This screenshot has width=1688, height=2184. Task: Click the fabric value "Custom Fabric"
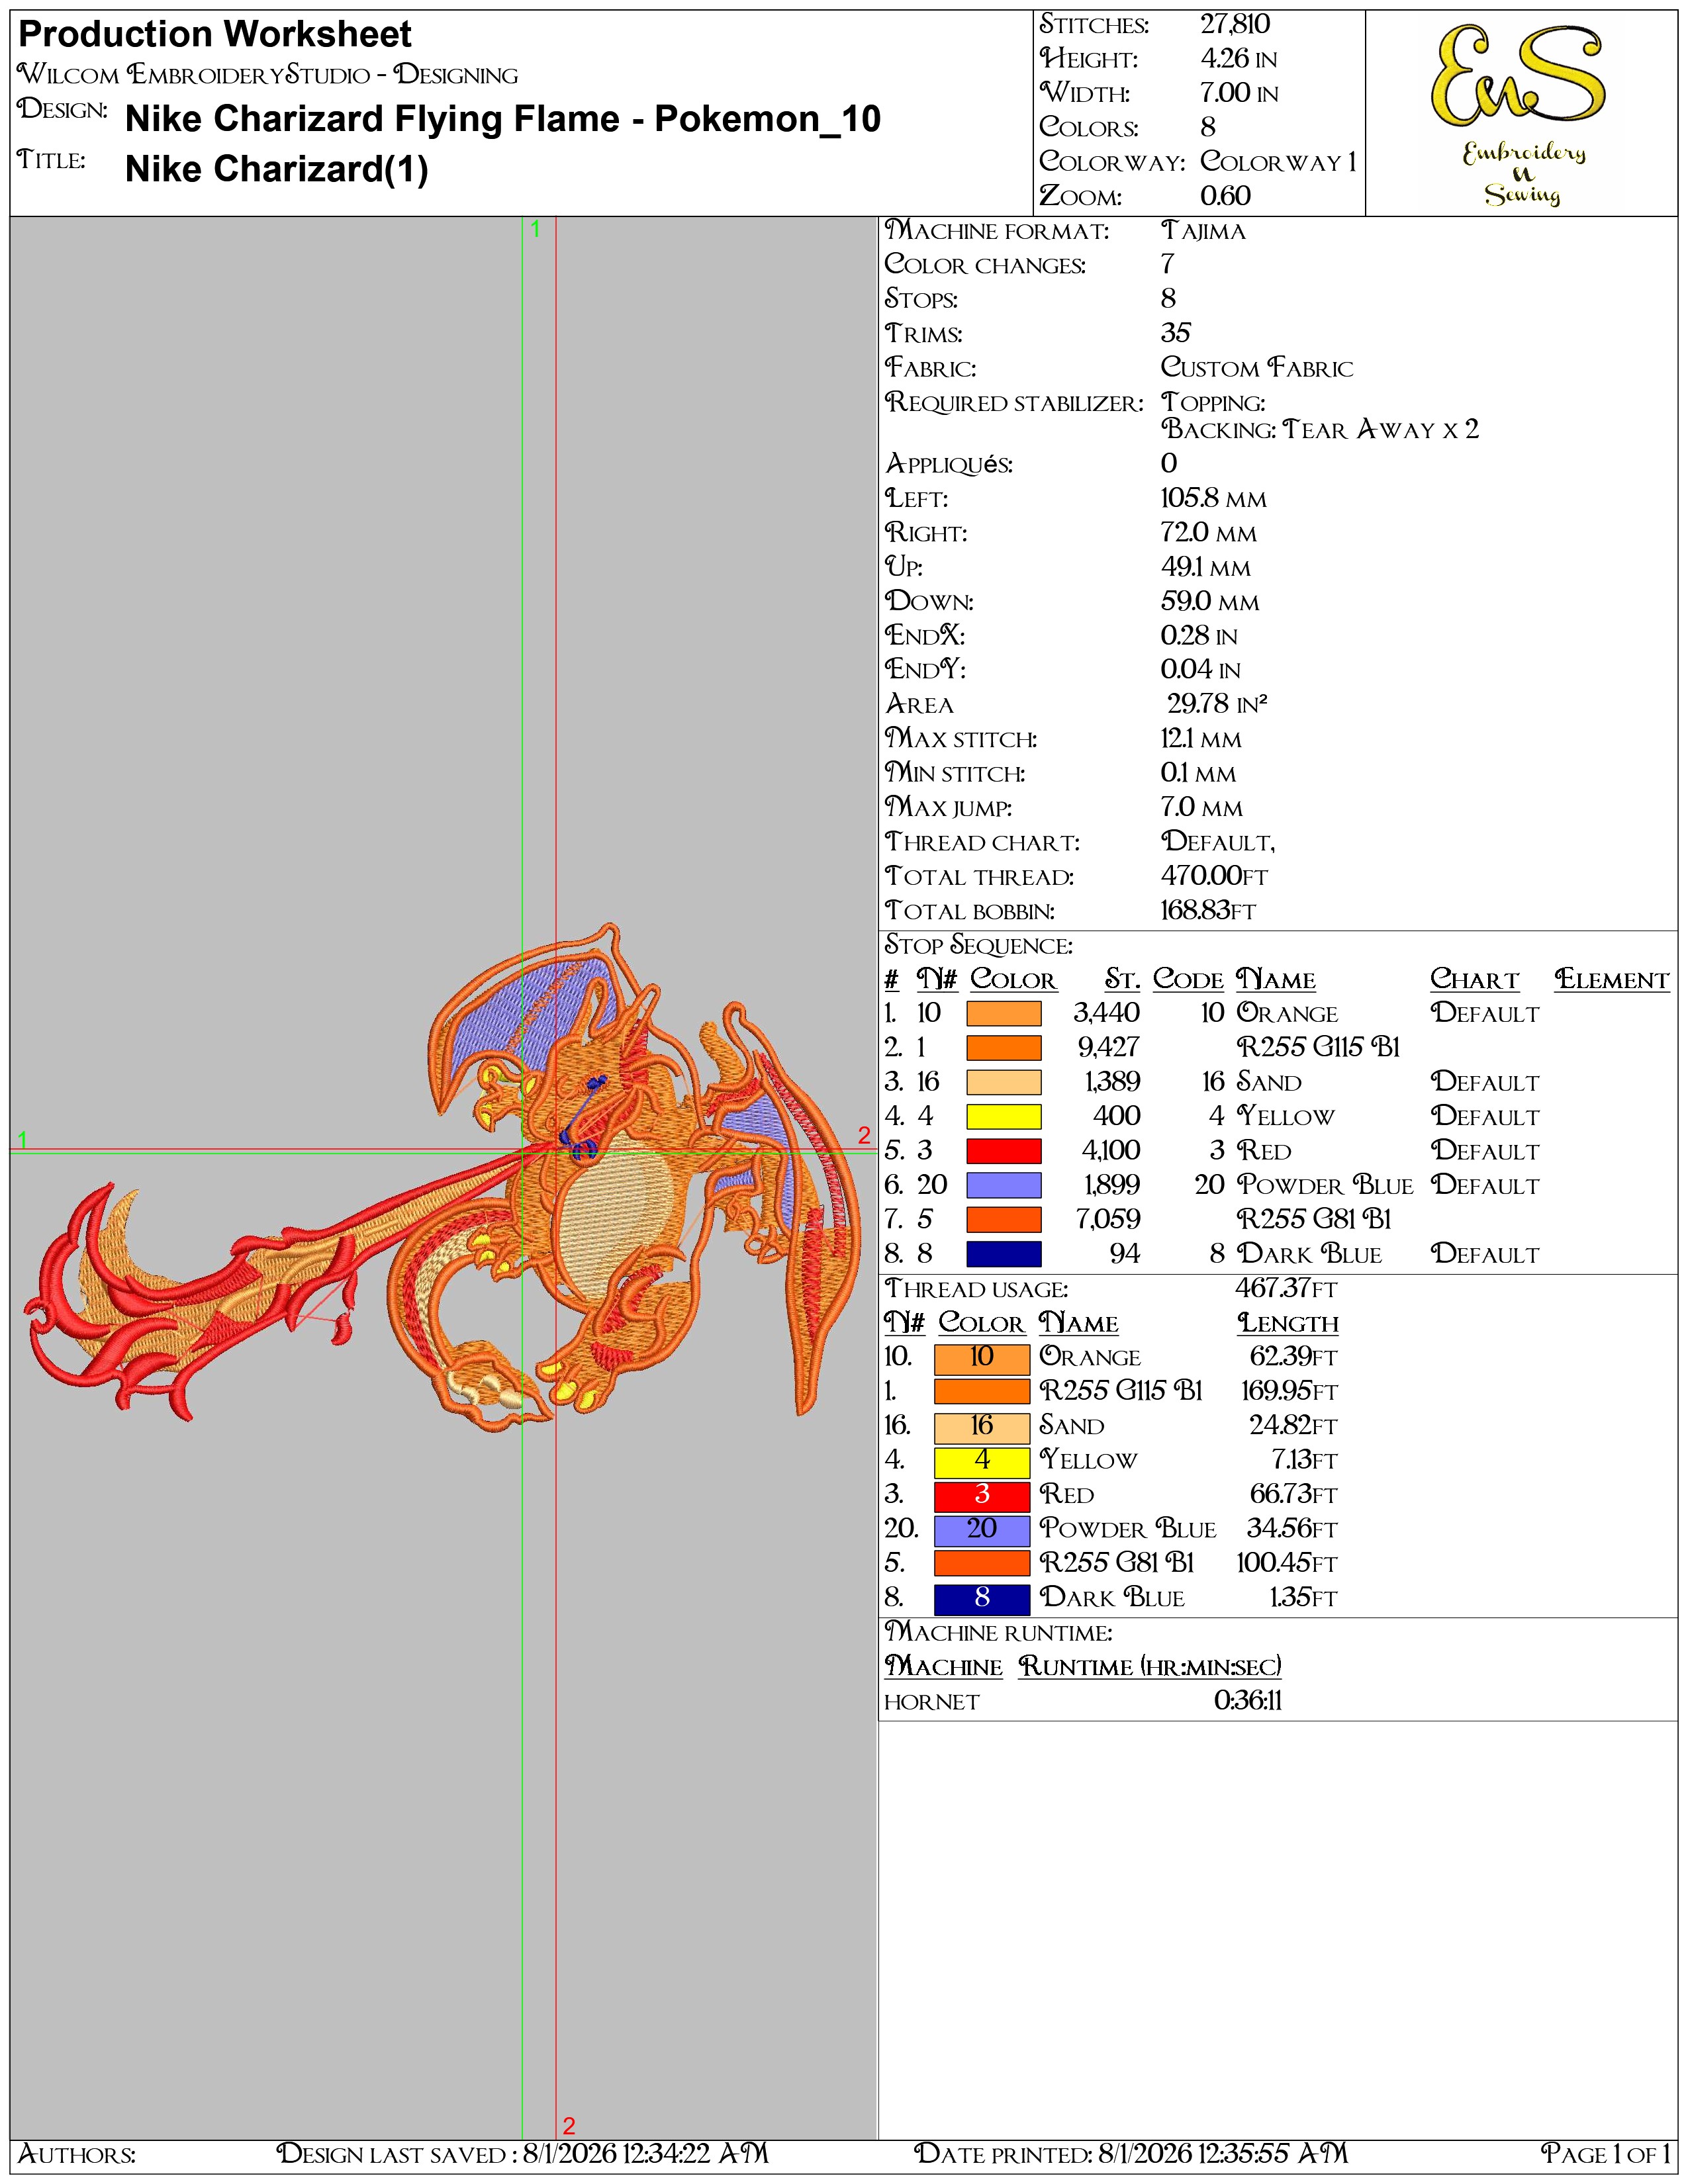coord(1257,368)
